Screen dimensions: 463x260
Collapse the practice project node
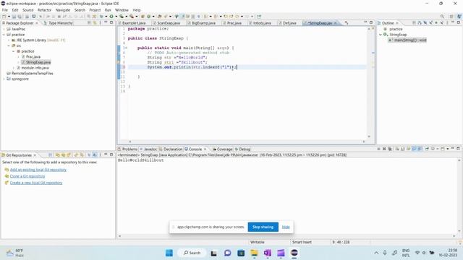tap(4, 35)
